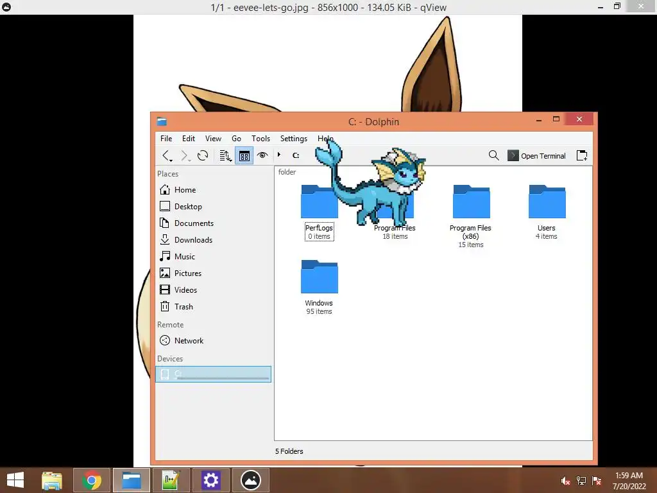Open Pictures in the Places panel
Viewport: 657px width, 493px height.
[213, 273]
